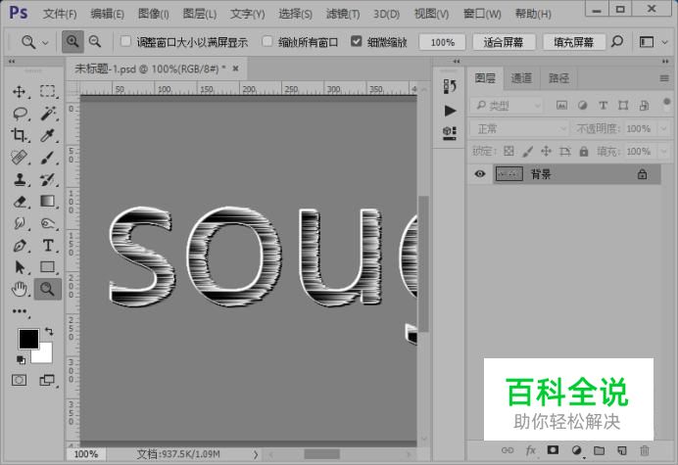Viewport: 678px width, 465px height.
Task: Switch to the Paths tab
Action: [558, 78]
